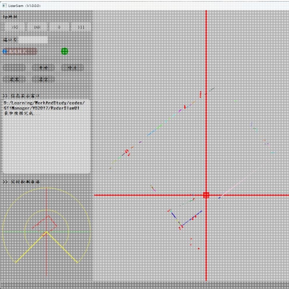The width and height of the screenshot is (289, 289).
Task: Click the first IP octet field showing 192
Action: click(x=15, y=27)
